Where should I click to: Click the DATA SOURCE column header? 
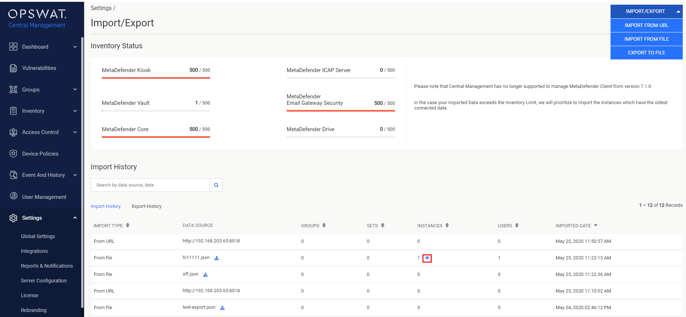click(x=198, y=226)
